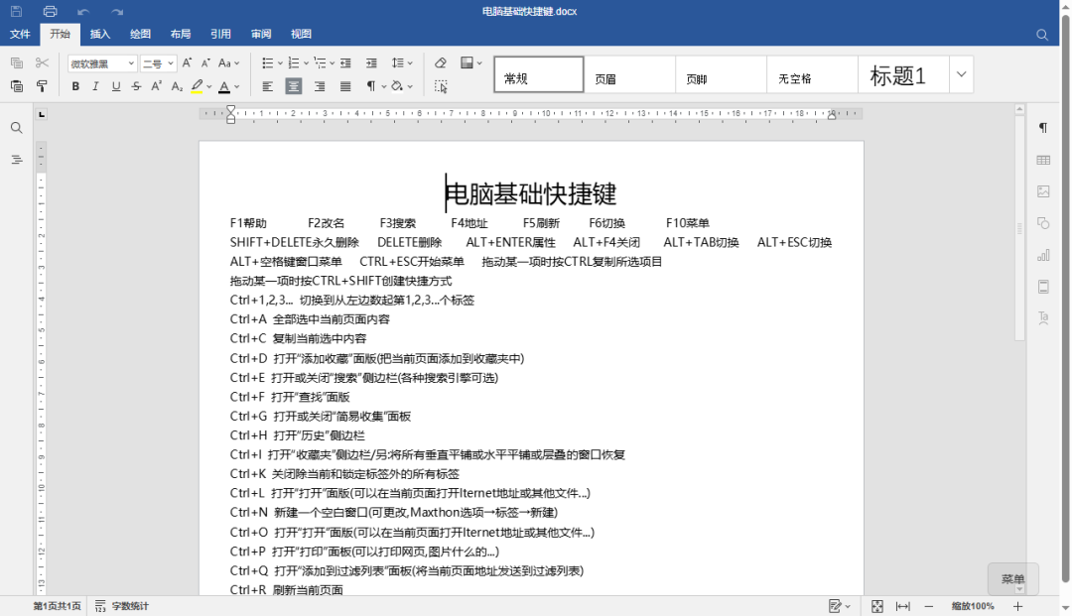Image resolution: width=1072 pixels, height=616 pixels.
Task: Clear formatting with the eraser icon
Action: click(x=440, y=62)
